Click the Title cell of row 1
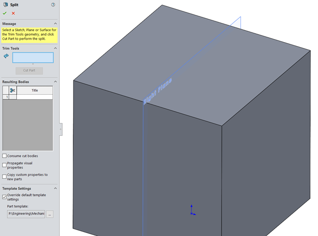Screen dimensions: 318x236 coord(35,97)
